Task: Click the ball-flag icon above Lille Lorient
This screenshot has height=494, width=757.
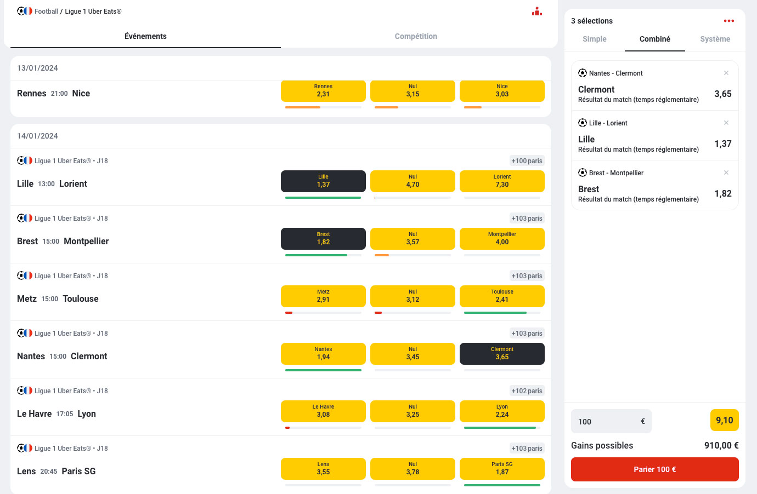Action: (x=25, y=160)
